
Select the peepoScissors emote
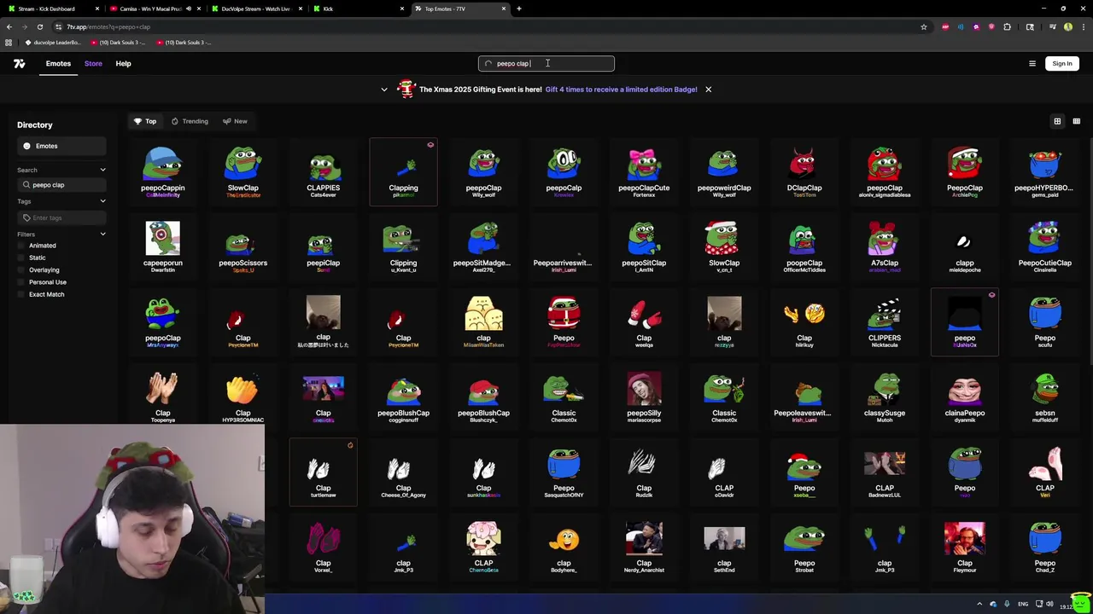[x=243, y=247]
